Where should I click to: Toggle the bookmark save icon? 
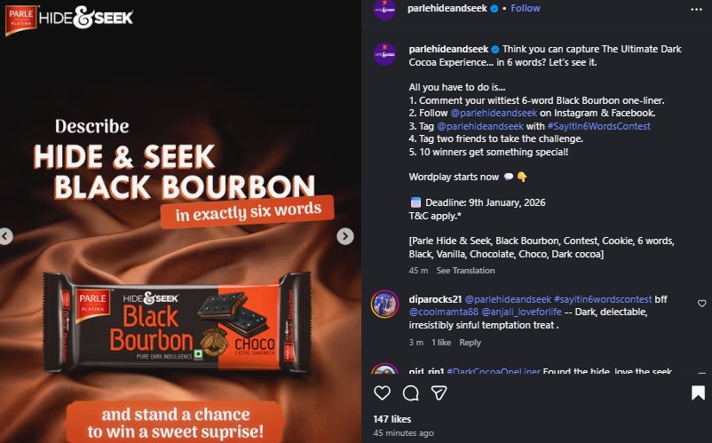698,392
